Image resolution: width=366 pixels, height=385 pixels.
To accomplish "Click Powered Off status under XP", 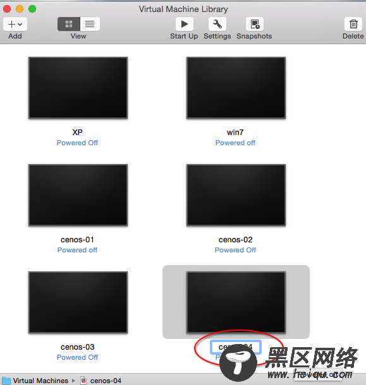I will pos(77,143).
